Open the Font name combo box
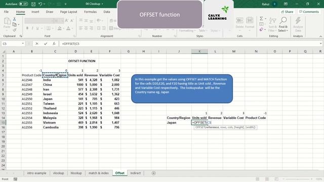 point(39,20)
